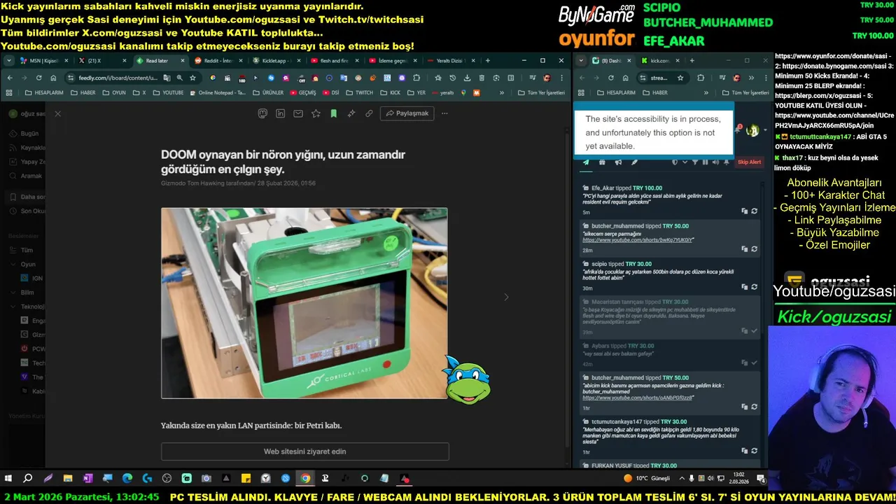896x504 pixels.
Task: Reload the Feedly page
Action: 38,78
